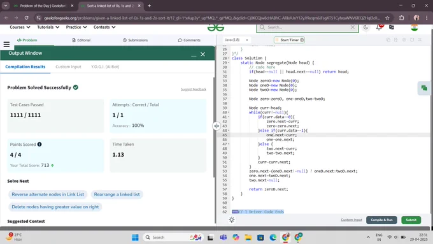Image resolution: width=433 pixels, height=244 pixels.
Task: Click the copy code icon
Action: click(388, 39)
